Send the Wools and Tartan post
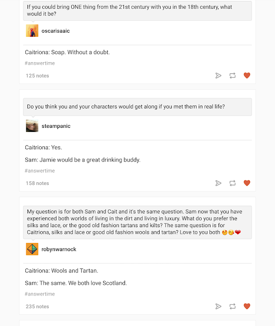This screenshot has width=275, height=326. (x=218, y=306)
